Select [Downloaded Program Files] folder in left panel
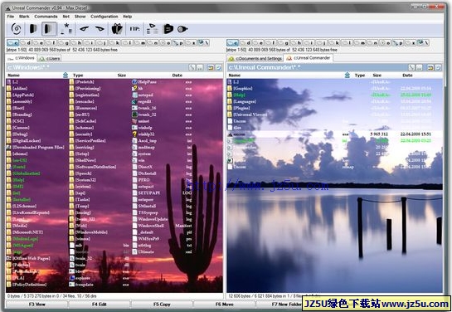 (36, 148)
